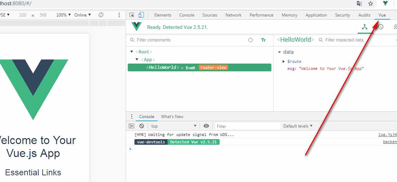Select the Vue devtools tab
Viewport: 397px width, 182px height.
(x=382, y=15)
